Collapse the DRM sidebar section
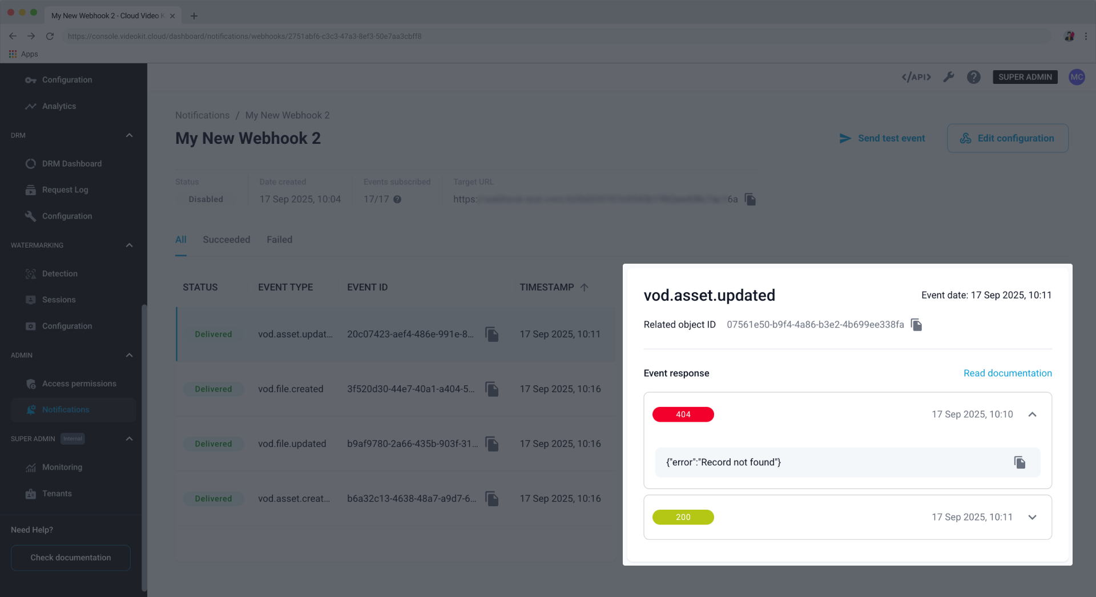 click(x=129, y=135)
